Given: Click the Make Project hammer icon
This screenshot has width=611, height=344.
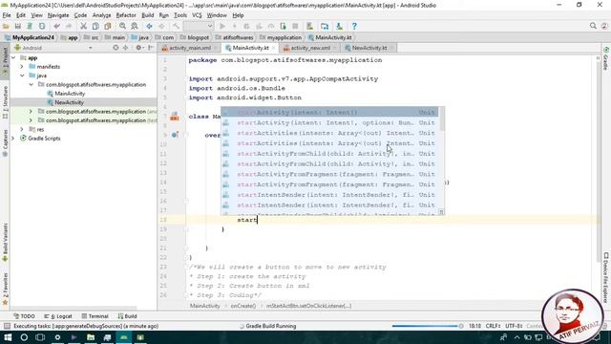Looking at the screenshot, I should [176, 26].
